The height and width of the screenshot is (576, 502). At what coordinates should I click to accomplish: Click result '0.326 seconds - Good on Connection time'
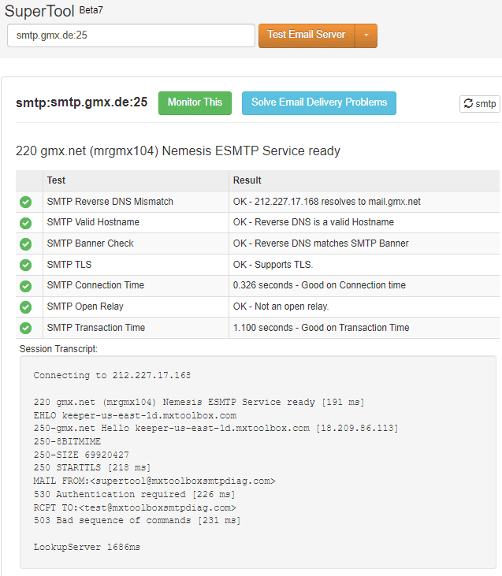(319, 285)
